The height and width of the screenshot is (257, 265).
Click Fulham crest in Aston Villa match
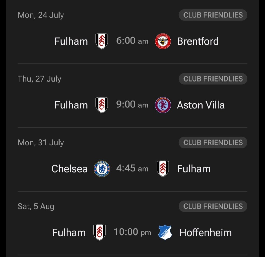pos(102,105)
